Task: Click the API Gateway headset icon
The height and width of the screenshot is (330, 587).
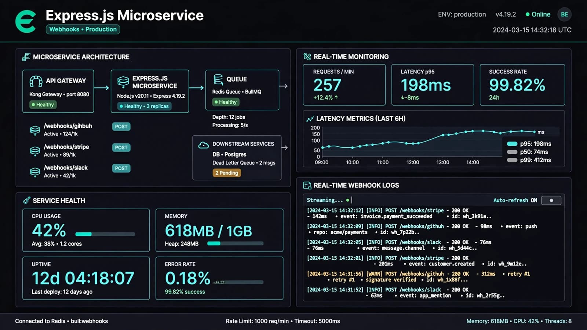Action: click(x=36, y=81)
